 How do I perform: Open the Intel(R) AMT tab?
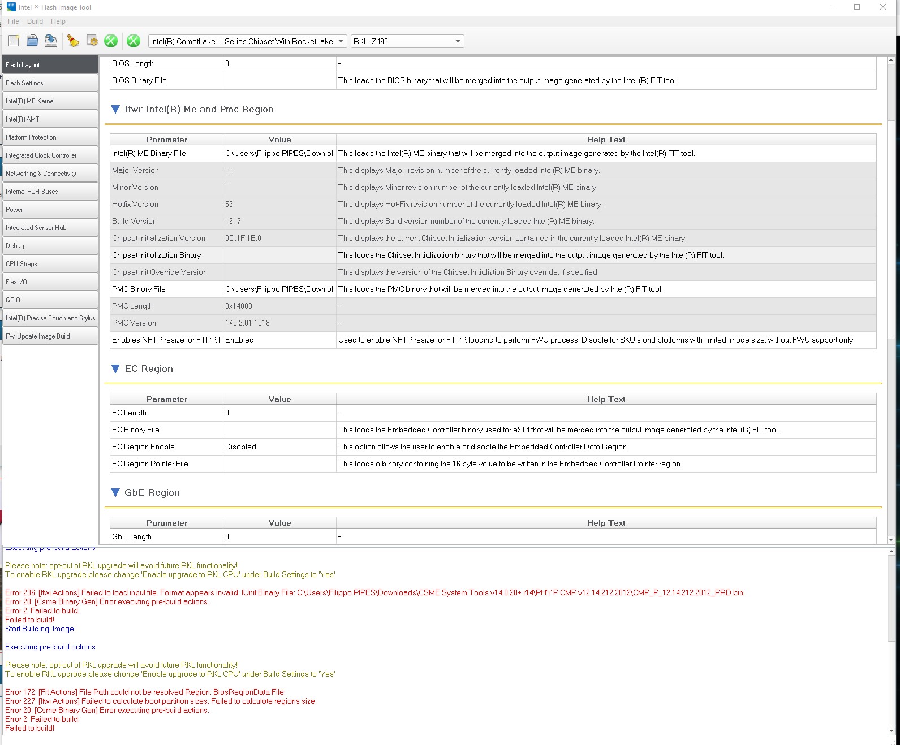tap(50, 119)
